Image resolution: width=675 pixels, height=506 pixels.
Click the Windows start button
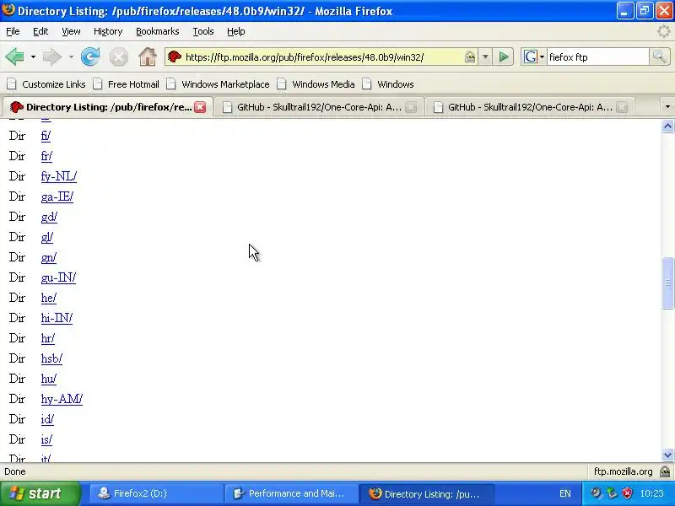(40, 493)
